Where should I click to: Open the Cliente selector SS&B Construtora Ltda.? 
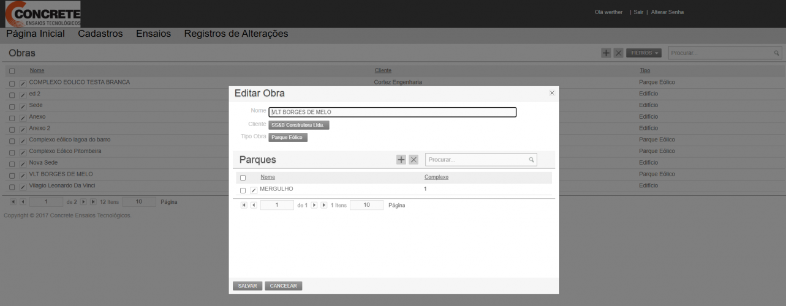click(x=299, y=125)
